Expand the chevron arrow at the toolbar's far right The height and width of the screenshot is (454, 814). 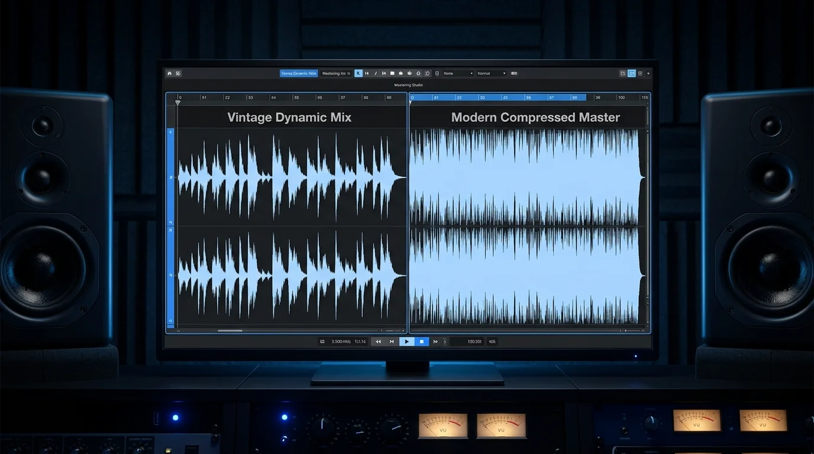[x=648, y=73]
